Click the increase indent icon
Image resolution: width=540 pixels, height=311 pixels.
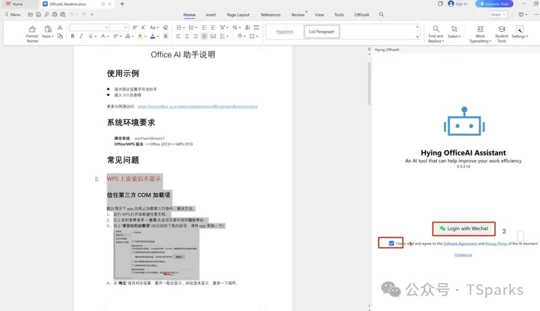click(213, 27)
